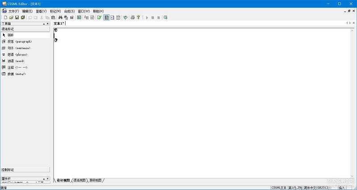Select the 指针 pointer tool
This screenshot has width=357, height=190.
(11, 35)
